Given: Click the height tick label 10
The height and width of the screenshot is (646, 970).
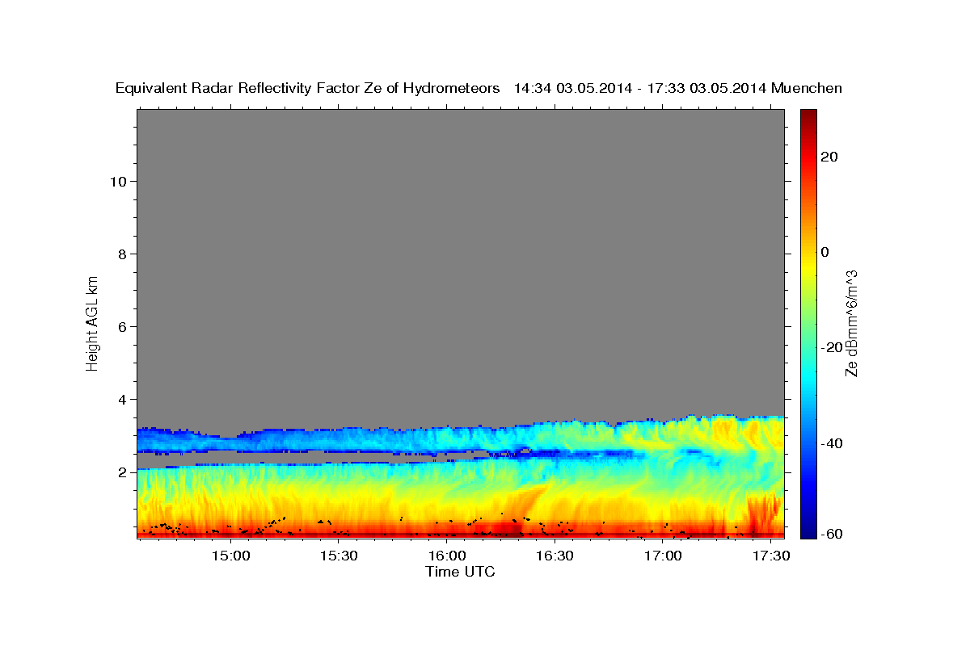Looking at the screenshot, I should point(118,181).
